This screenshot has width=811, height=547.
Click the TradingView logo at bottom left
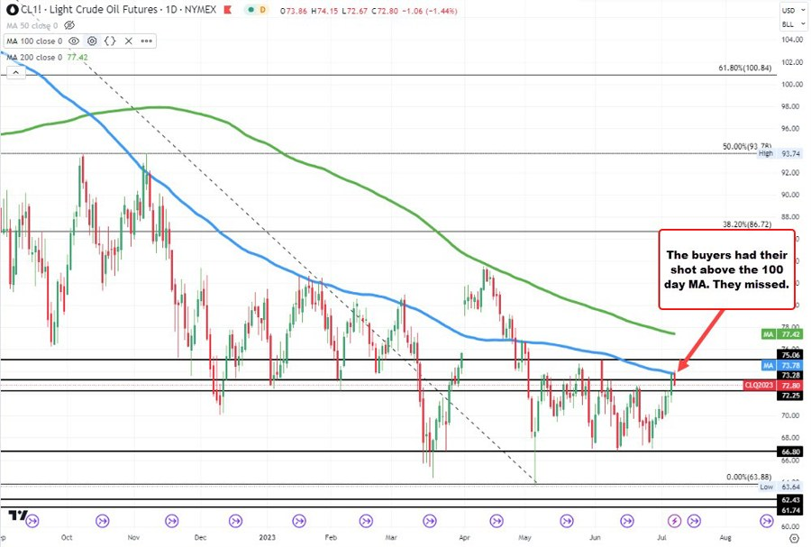click(x=16, y=516)
